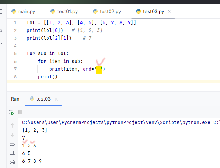This screenshot has height=168, width=220.
Task: Toggle soft-wrap in the console
Action: [x=12, y=144]
